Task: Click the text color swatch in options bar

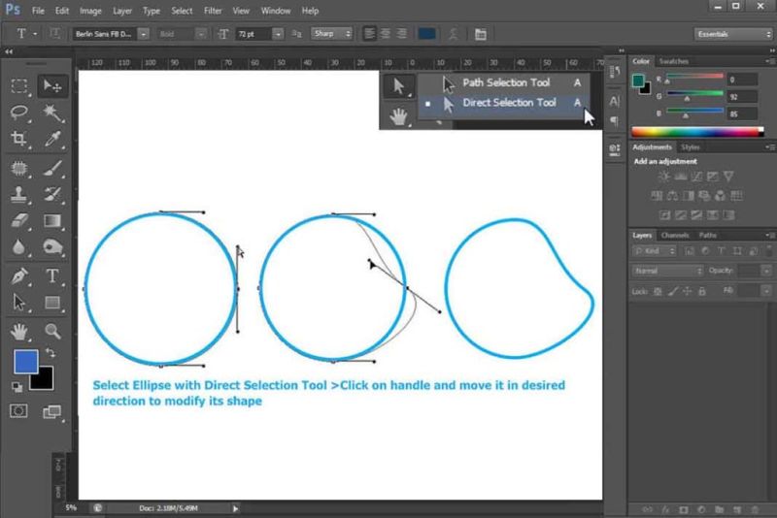Action: 426,34
